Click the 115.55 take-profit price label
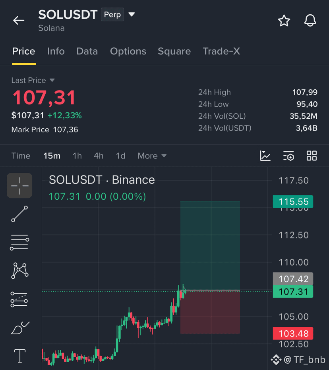The height and width of the screenshot is (370, 329). click(293, 202)
